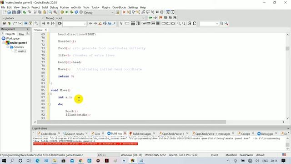
Task: Click the highlight pencil icon
Action: [x=100, y=23]
